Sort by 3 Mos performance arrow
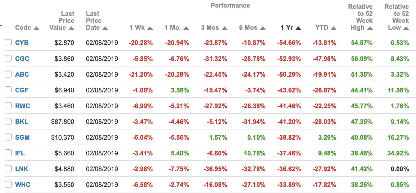The height and width of the screenshot is (193, 416). 225,28
